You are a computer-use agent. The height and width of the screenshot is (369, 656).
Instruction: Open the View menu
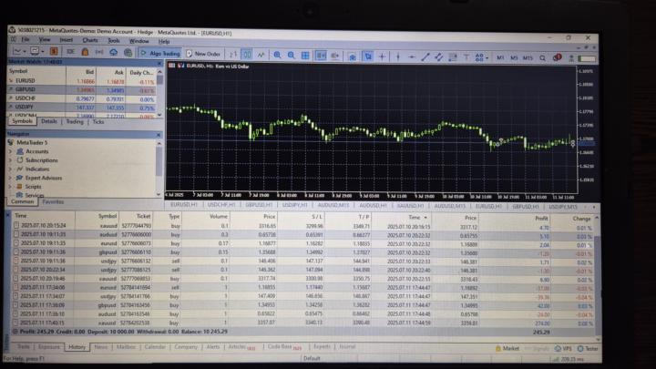45,39
